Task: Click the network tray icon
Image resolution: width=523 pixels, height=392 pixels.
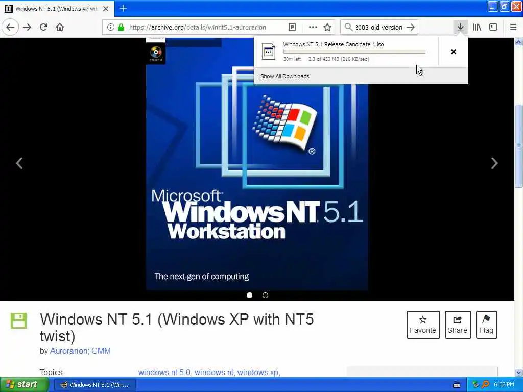Action: pyautogui.click(x=476, y=385)
